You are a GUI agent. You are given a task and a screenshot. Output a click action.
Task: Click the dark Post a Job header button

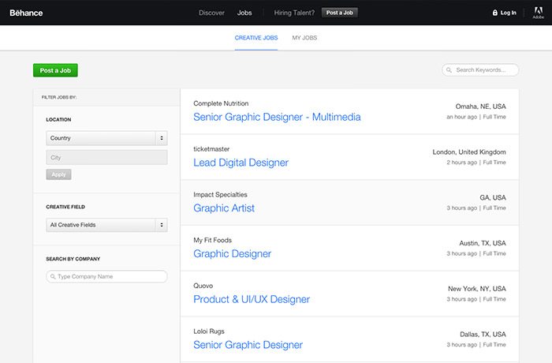click(x=339, y=13)
